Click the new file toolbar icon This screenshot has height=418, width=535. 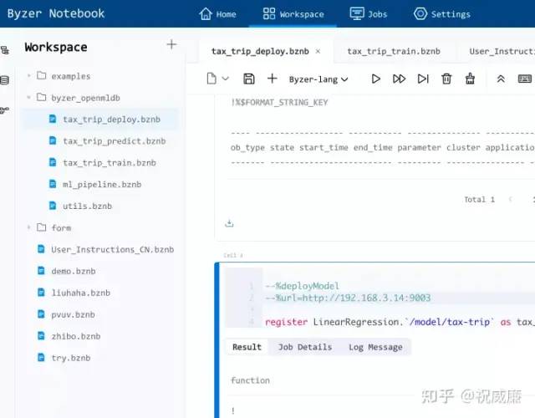pos(211,79)
